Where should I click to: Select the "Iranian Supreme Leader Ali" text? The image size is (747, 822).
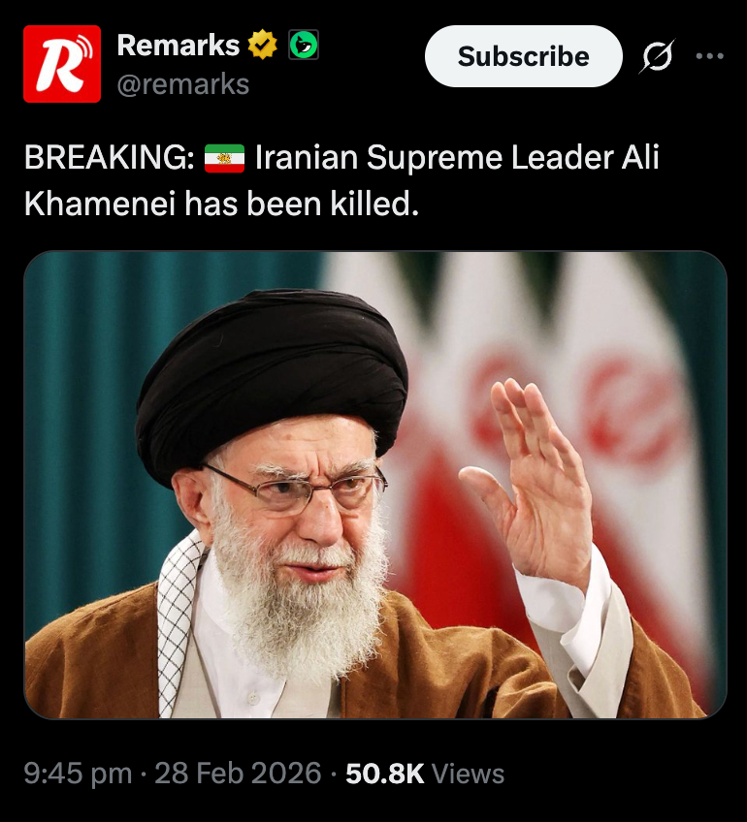pos(457,157)
